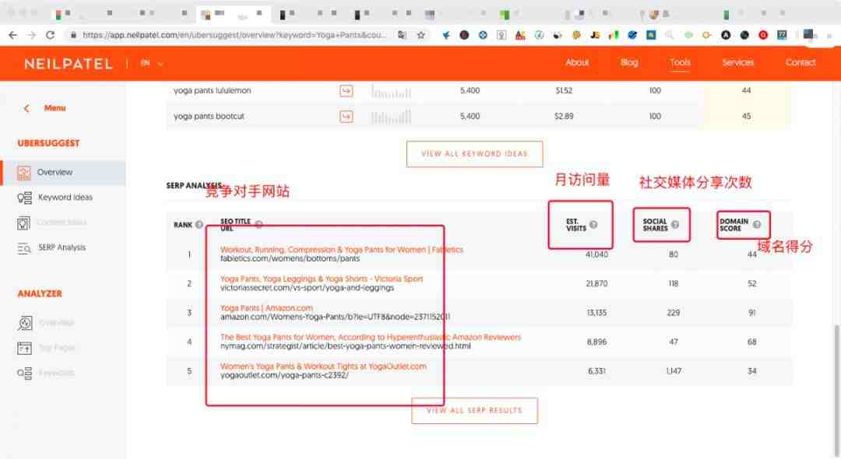Image resolution: width=841 pixels, height=459 pixels.
Task: Select Overview in Ubersuggest sidebar
Action: [65, 173]
